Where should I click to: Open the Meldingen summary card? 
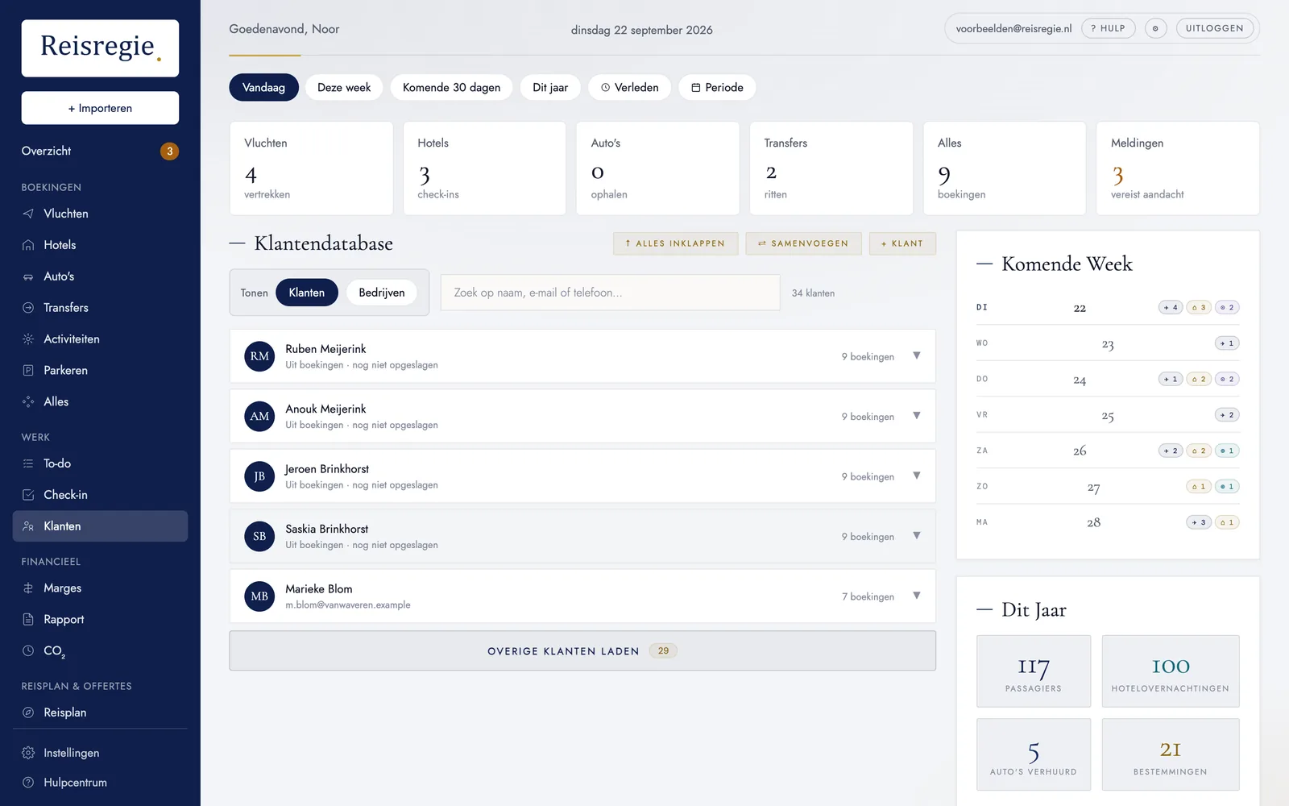[x=1177, y=168]
